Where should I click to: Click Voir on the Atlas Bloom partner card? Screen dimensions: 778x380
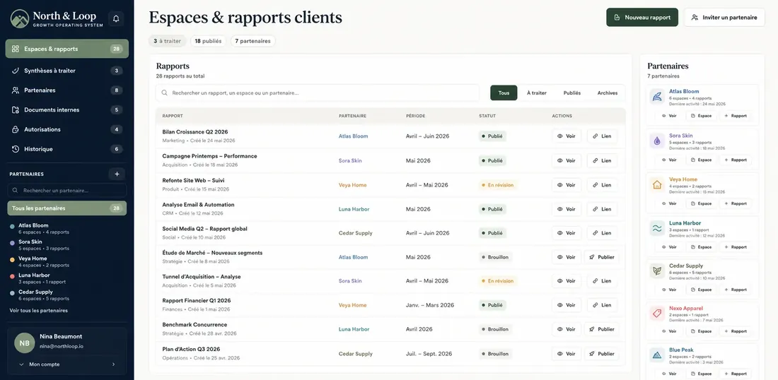pos(669,116)
